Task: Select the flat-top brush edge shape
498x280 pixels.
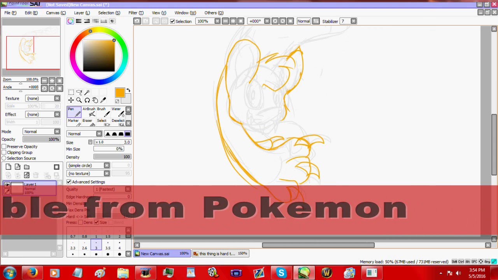Action: click(x=128, y=134)
